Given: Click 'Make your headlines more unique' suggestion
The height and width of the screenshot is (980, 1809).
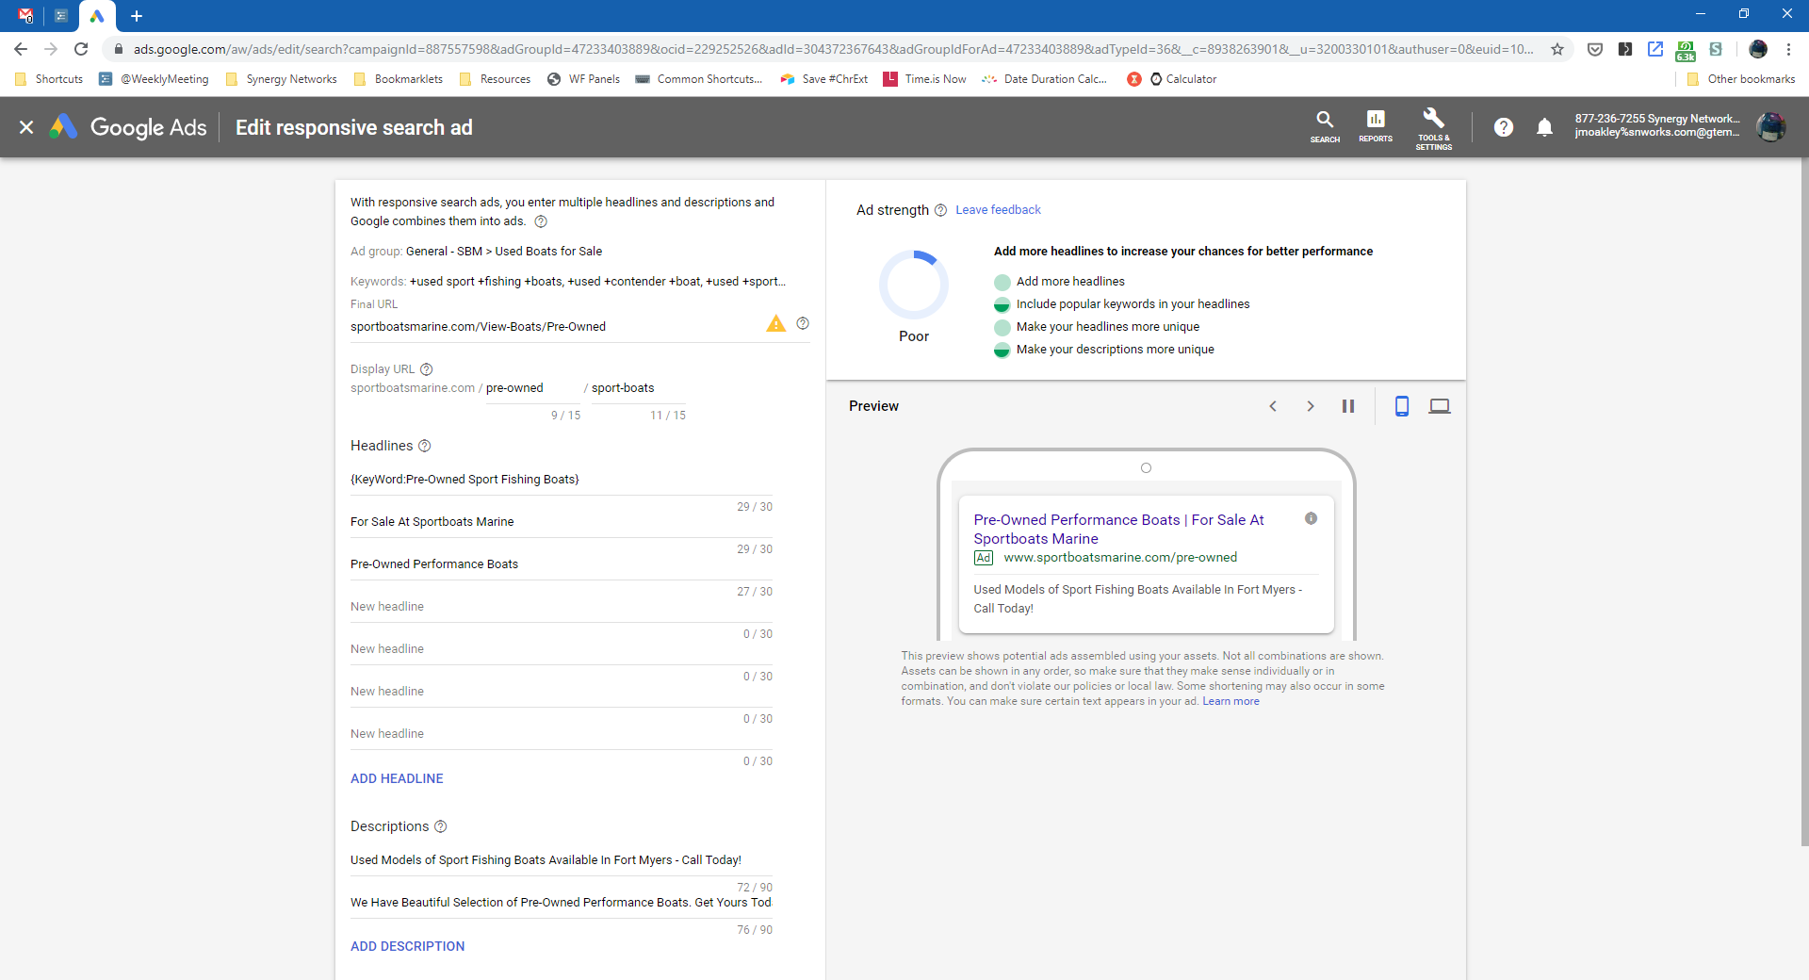Looking at the screenshot, I should [1108, 327].
